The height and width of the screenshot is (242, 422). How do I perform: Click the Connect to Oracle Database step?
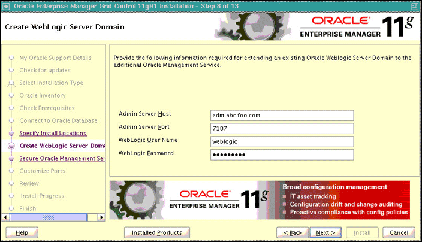(58, 121)
